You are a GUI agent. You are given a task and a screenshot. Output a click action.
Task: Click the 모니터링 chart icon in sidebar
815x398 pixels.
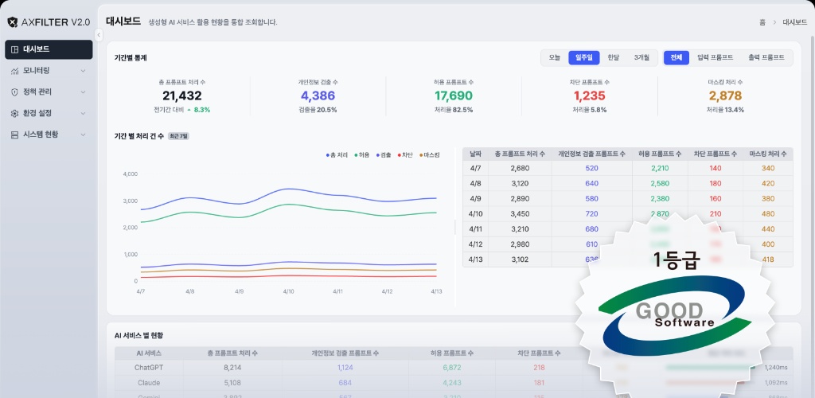[x=14, y=71]
